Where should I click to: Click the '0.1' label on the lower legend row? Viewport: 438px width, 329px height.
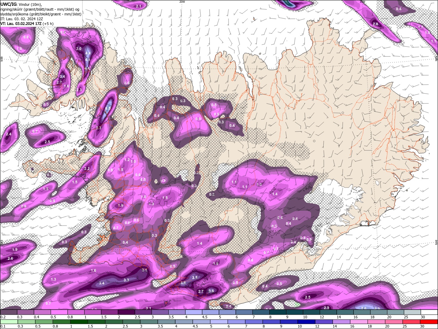[x=3, y=327]
